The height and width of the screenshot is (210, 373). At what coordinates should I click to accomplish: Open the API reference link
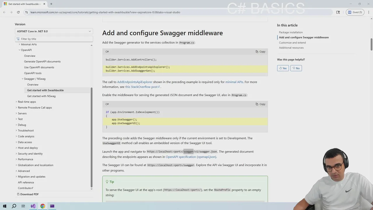26,182
